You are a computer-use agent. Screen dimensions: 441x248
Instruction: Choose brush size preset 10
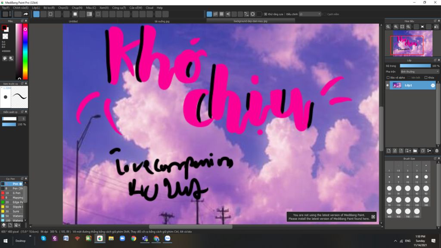(x=407, y=178)
